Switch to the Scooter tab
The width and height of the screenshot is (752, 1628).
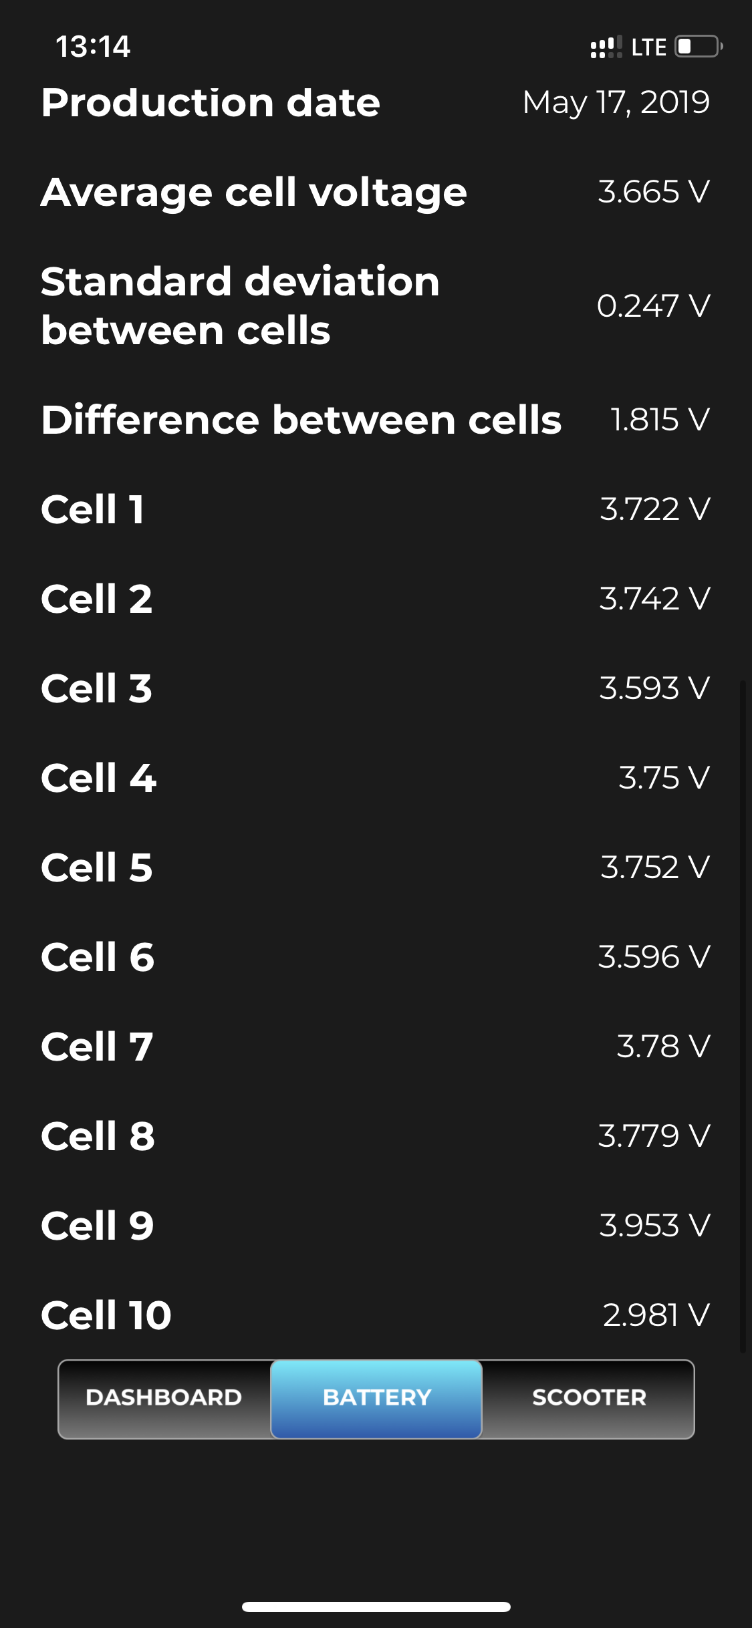[x=588, y=1397]
